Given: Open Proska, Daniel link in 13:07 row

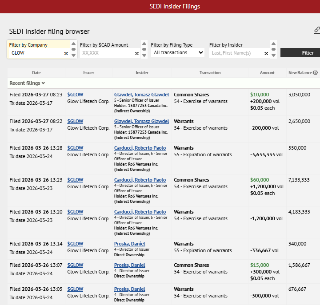Looking at the screenshot, I should tap(130, 265).
